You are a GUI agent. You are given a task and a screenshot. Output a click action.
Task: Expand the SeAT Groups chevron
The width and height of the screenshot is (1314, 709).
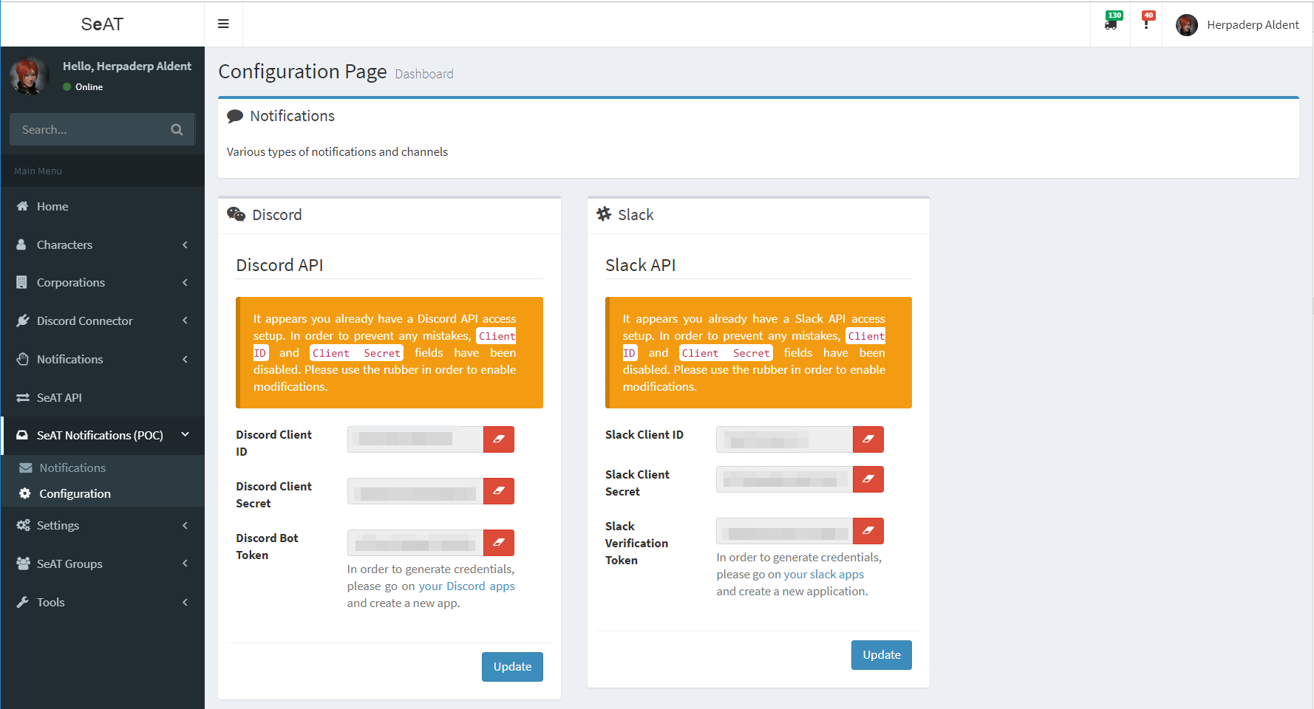185,564
